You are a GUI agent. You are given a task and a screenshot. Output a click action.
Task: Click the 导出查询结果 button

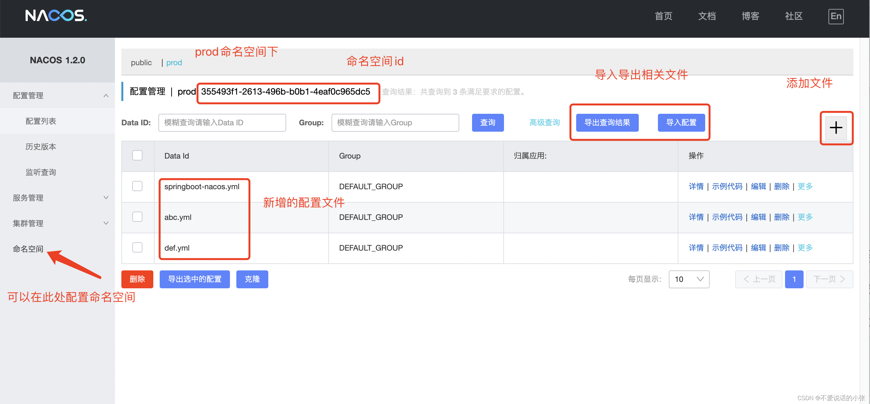coord(607,122)
